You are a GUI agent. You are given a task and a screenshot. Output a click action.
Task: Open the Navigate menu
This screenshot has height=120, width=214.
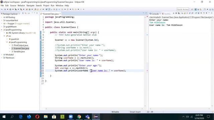[x=30, y=5]
